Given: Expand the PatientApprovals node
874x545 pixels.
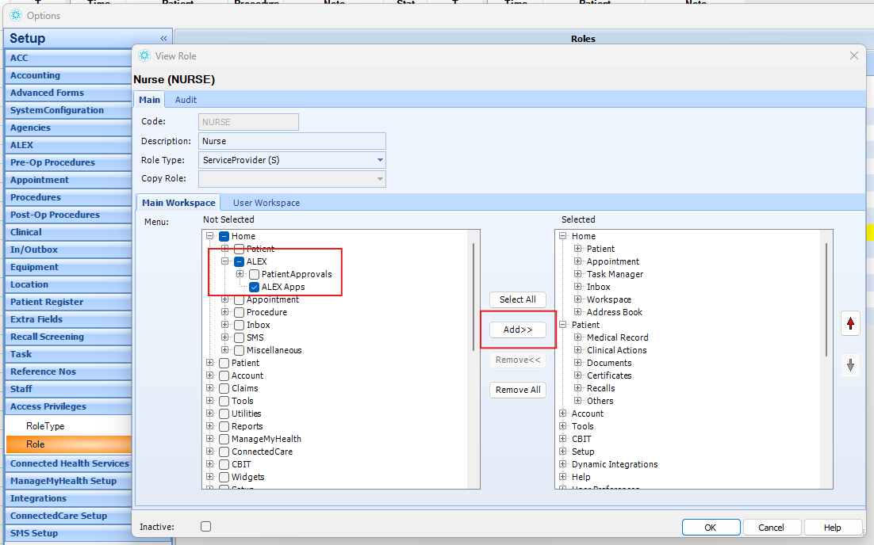Looking at the screenshot, I should coord(240,274).
